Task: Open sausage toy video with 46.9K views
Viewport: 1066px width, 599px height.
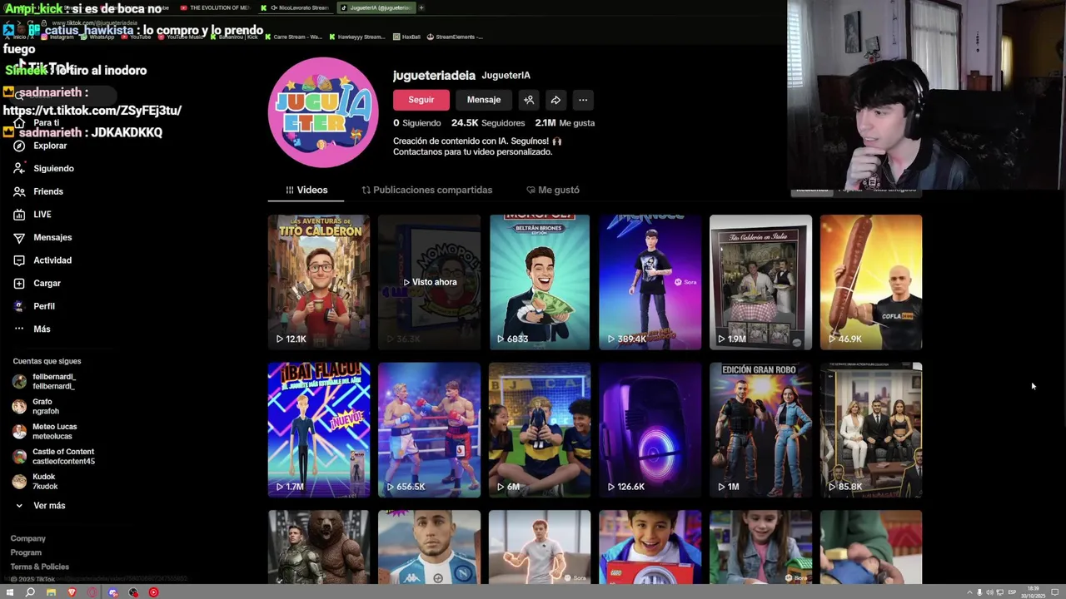Action: click(871, 282)
